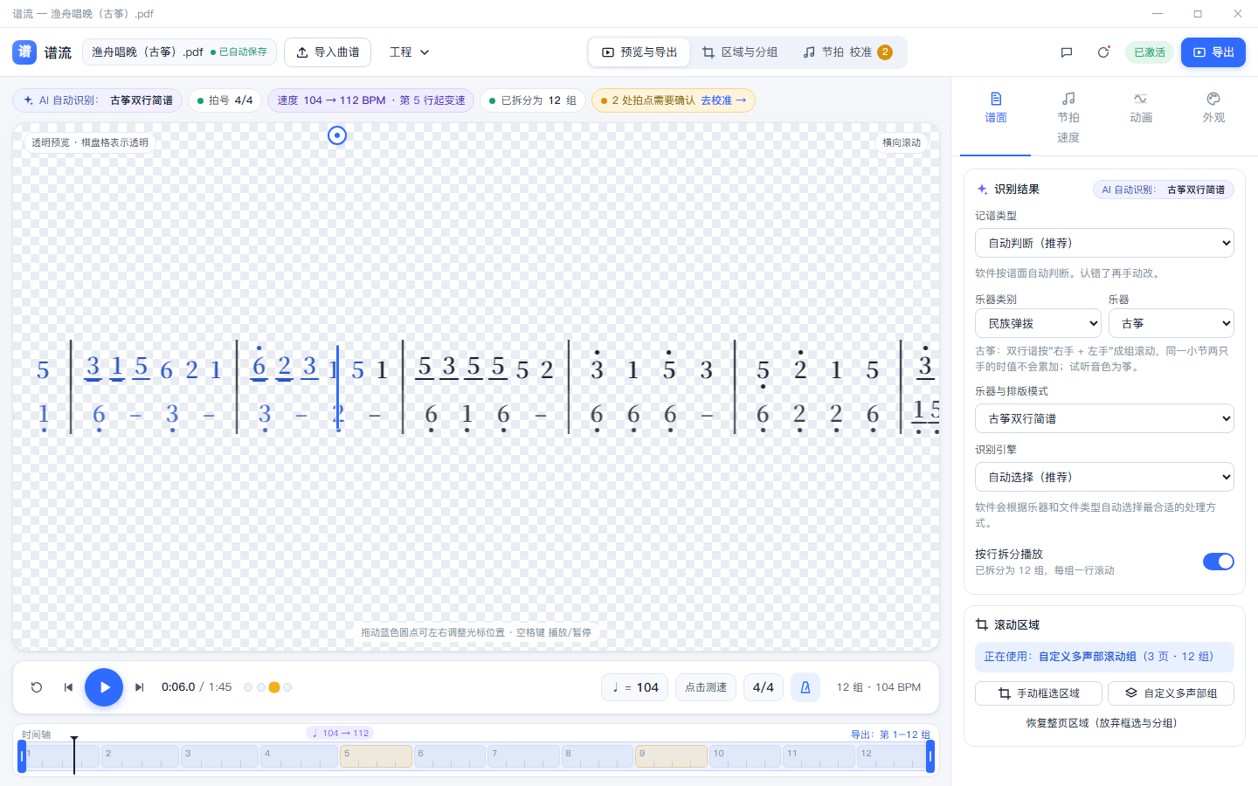
Task: Click the 4/4 time signature button
Action: (764, 687)
